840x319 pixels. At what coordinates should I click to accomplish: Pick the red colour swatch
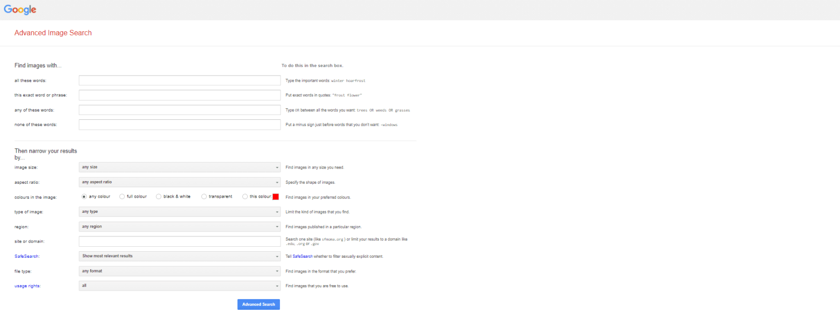click(x=276, y=196)
